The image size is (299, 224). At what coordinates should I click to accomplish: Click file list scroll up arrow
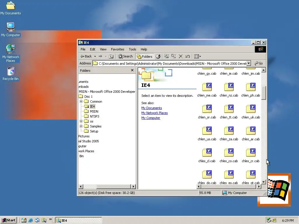(264, 70)
